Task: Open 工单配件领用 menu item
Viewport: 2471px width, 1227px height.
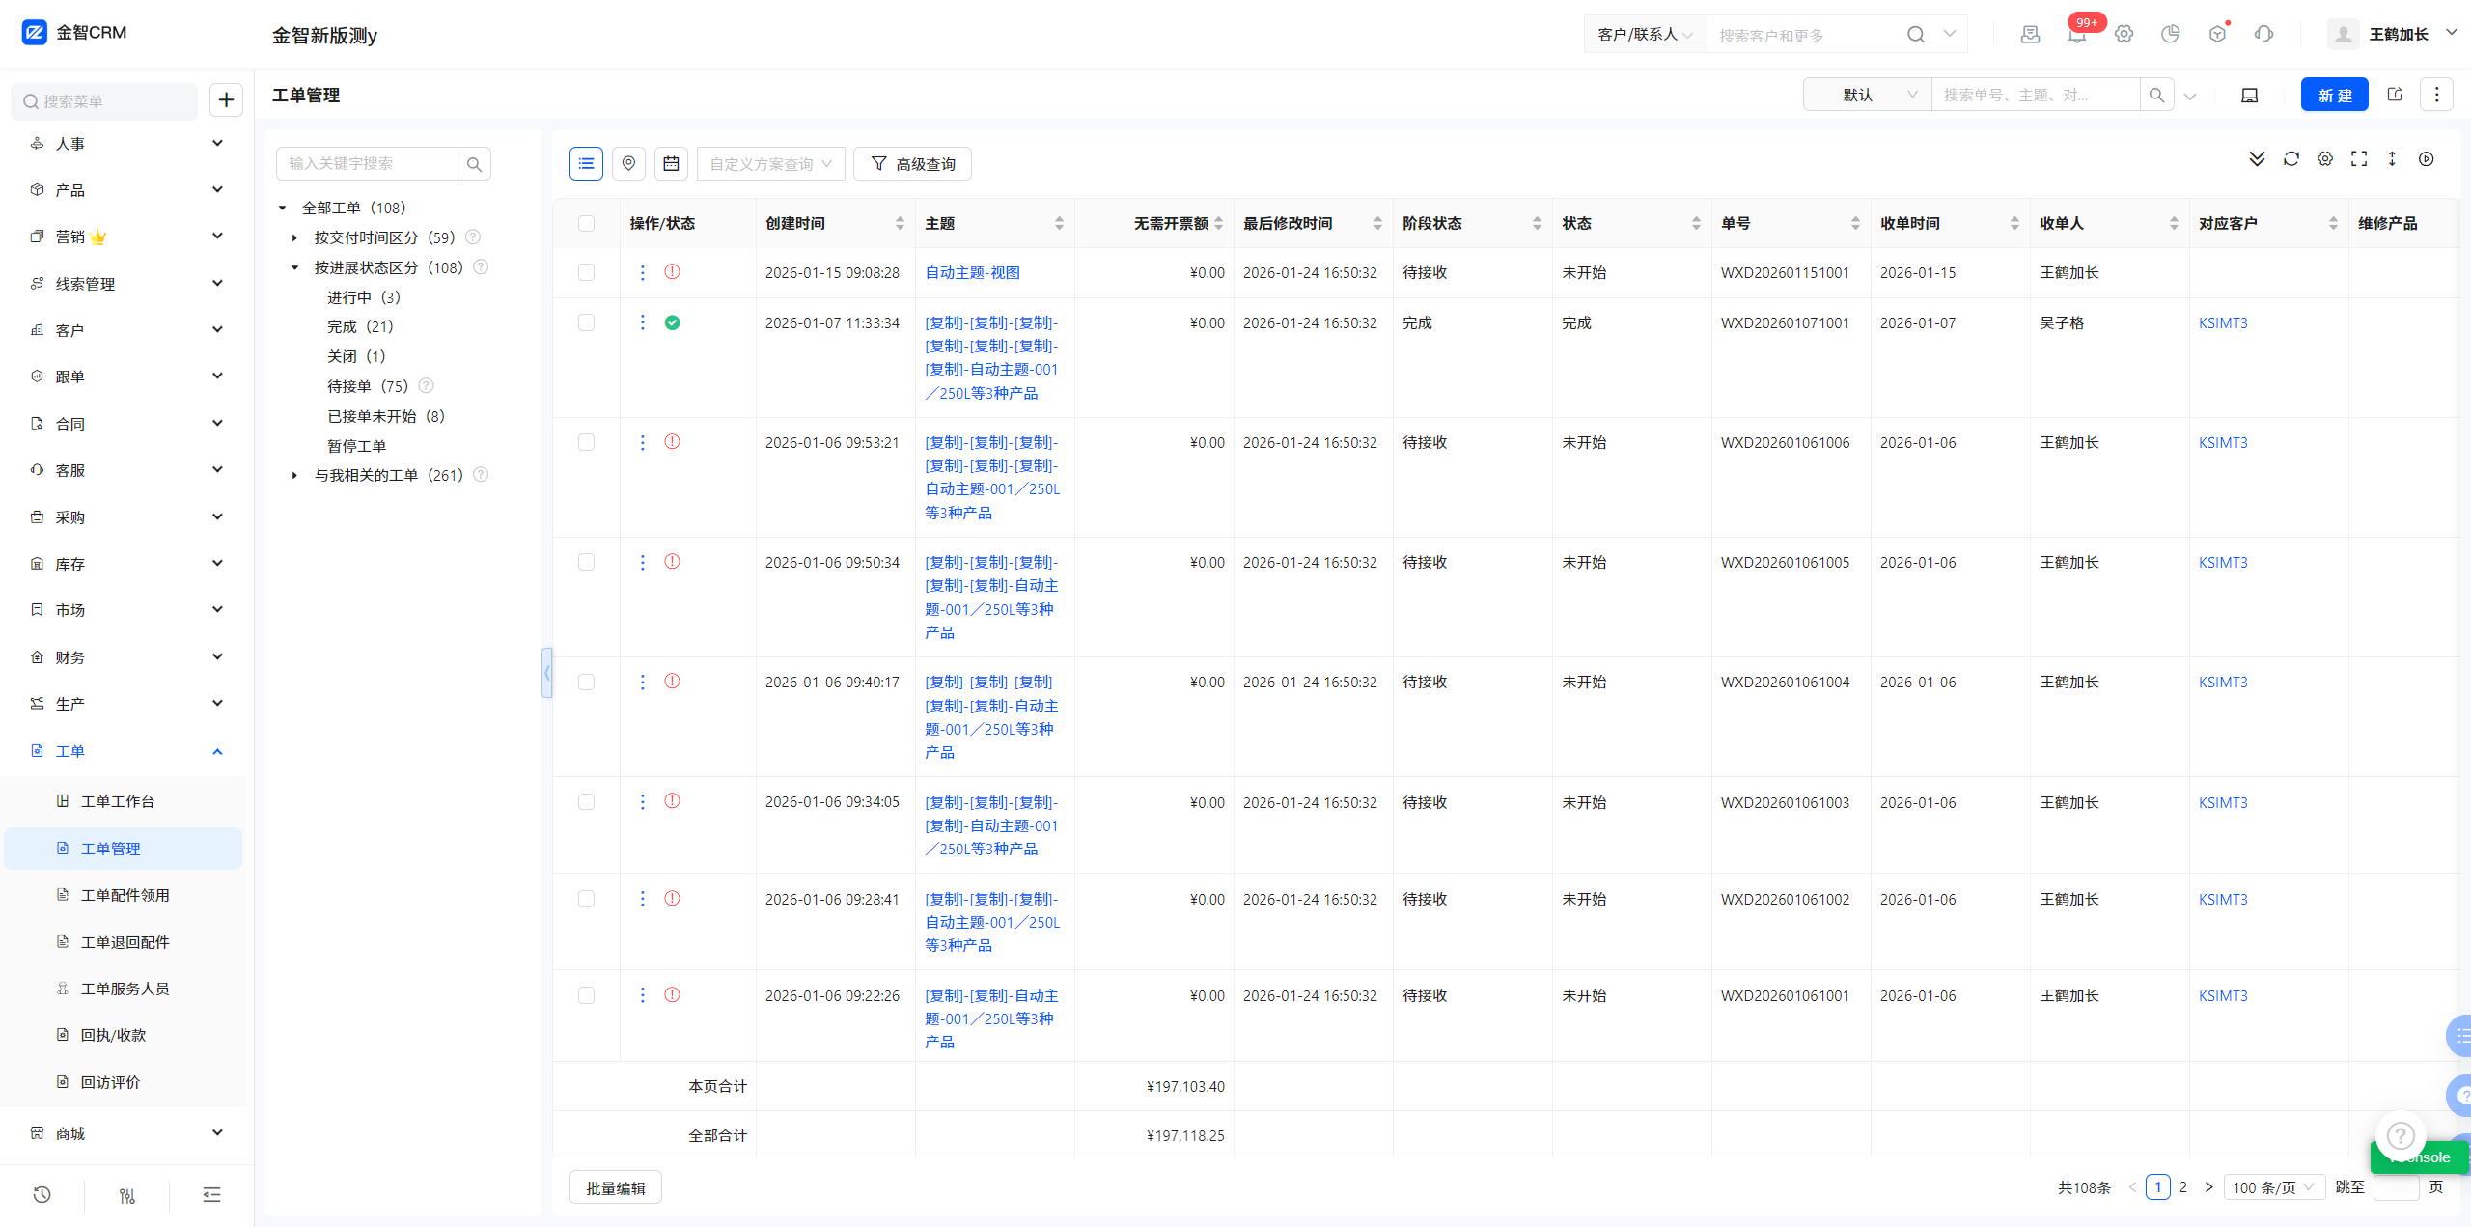Action: point(125,896)
